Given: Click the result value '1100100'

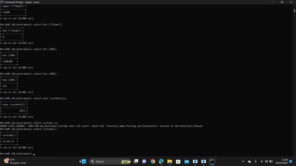Looking at the screenshot, I should click(7, 61).
